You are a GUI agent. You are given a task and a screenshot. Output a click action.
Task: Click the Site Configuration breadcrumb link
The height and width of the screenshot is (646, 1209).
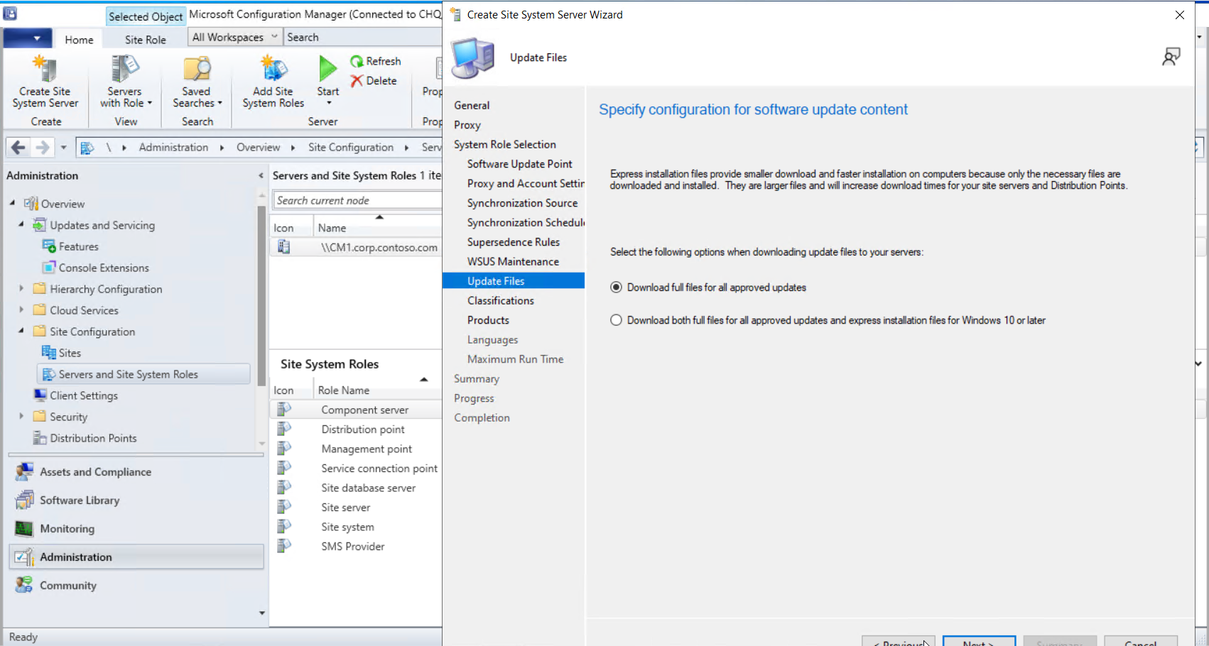pos(351,148)
